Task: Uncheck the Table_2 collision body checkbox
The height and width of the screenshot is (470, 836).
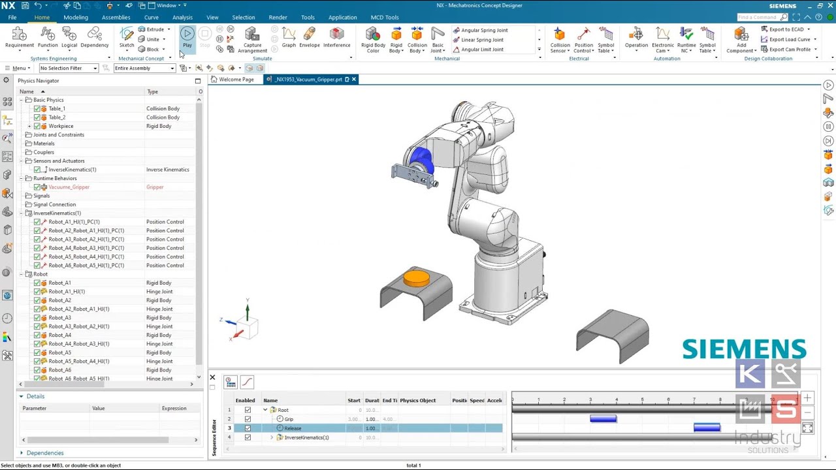Action: coord(37,117)
